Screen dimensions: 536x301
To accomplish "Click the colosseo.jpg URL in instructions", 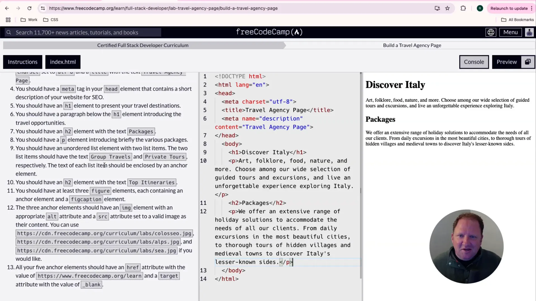I will point(104,233).
